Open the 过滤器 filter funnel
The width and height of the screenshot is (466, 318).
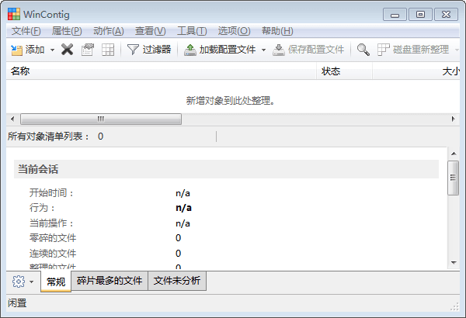pos(133,50)
